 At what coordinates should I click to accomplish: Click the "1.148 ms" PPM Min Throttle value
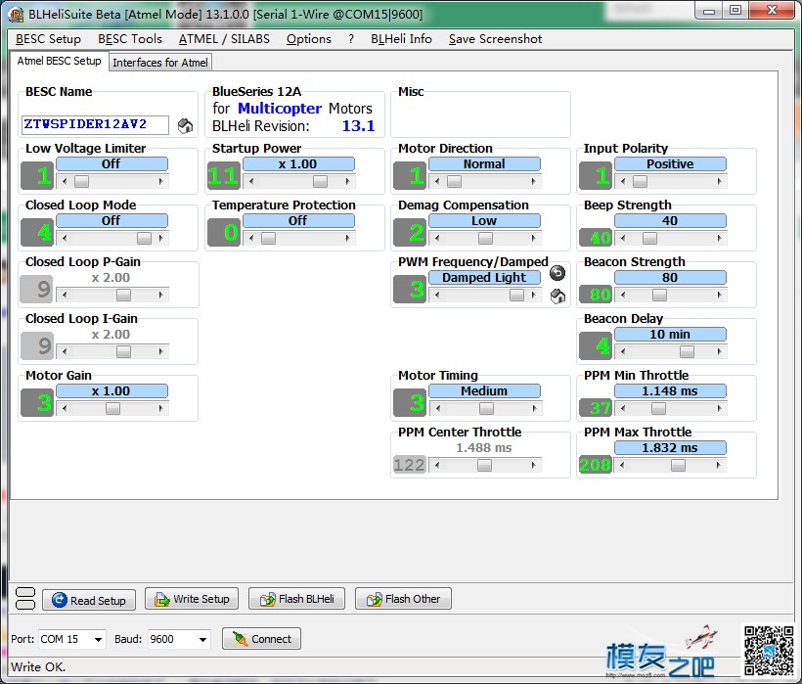[x=670, y=390]
